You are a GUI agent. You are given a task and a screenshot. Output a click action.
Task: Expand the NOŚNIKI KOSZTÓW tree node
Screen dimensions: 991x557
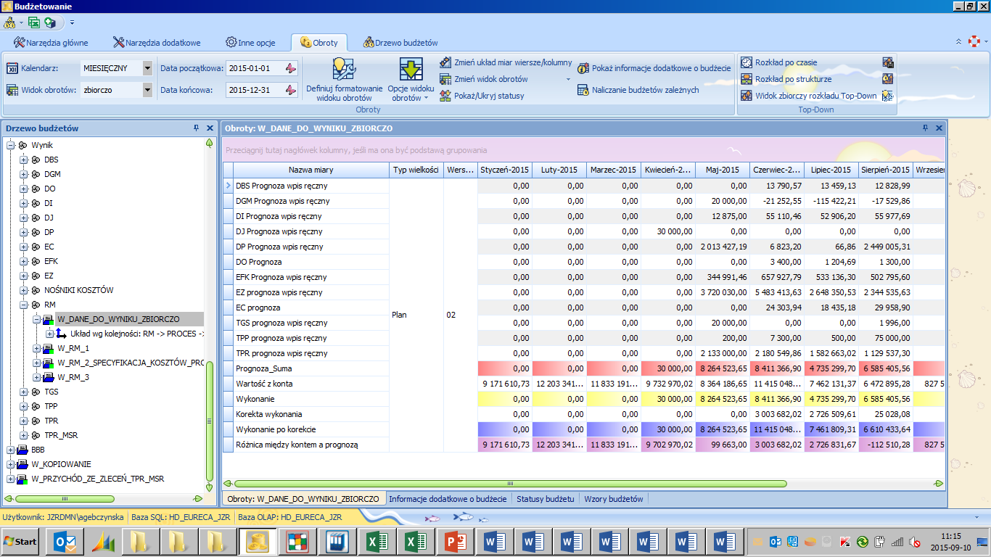(23, 290)
